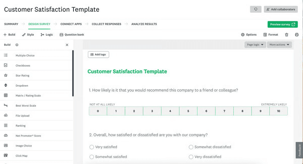Click the print icon in toolbar
Viewport: 303px width, 164px height.
(297, 35)
